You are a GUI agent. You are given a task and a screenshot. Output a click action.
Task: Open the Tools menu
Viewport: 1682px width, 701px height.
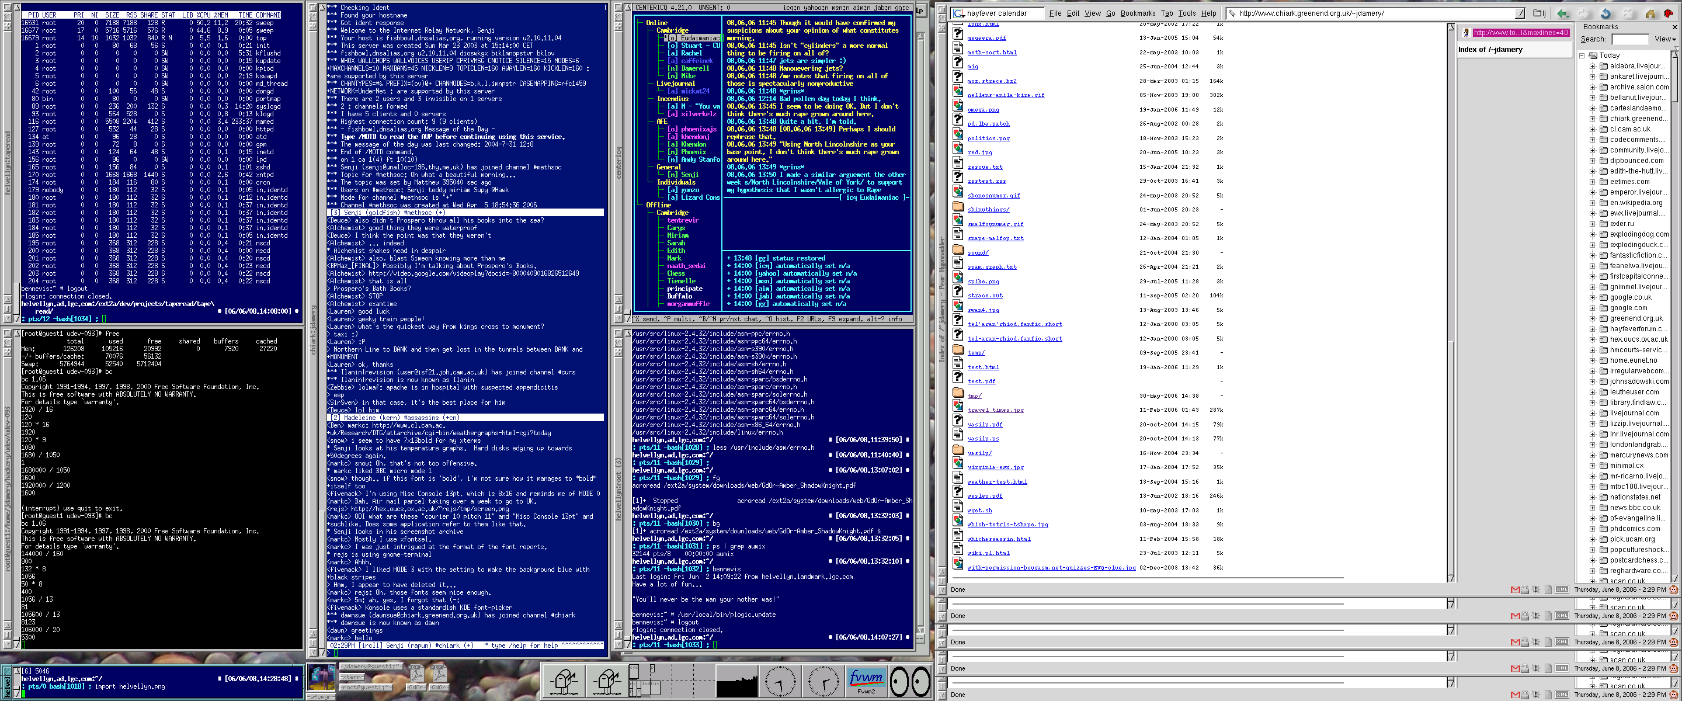1186,13
